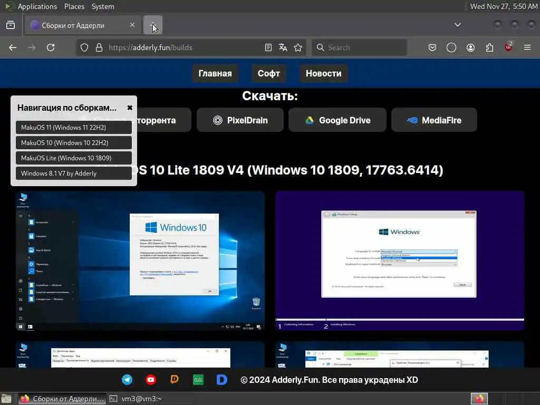Toggle reader view icon
The height and width of the screenshot is (405, 540).
click(268, 47)
